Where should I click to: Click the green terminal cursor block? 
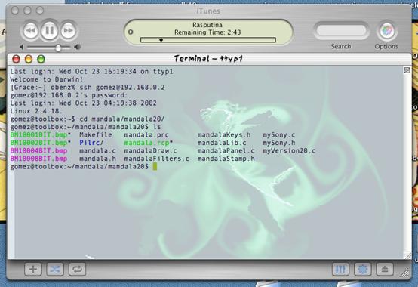coord(155,167)
